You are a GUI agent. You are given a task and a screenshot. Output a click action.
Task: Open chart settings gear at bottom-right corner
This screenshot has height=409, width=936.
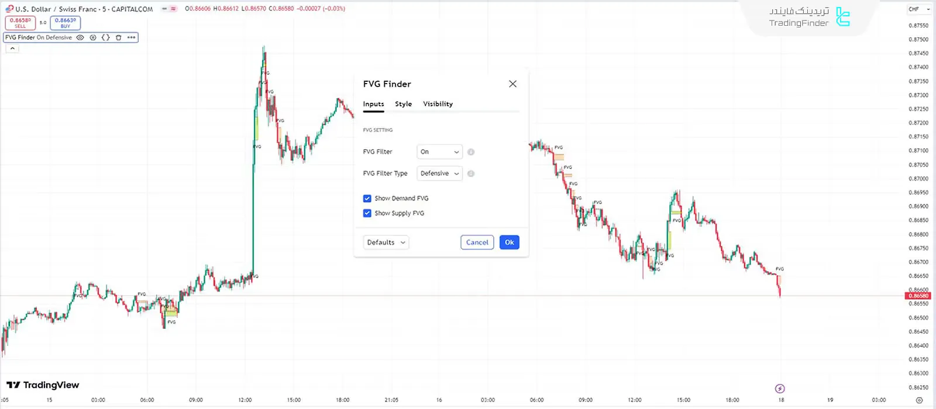[919, 400]
